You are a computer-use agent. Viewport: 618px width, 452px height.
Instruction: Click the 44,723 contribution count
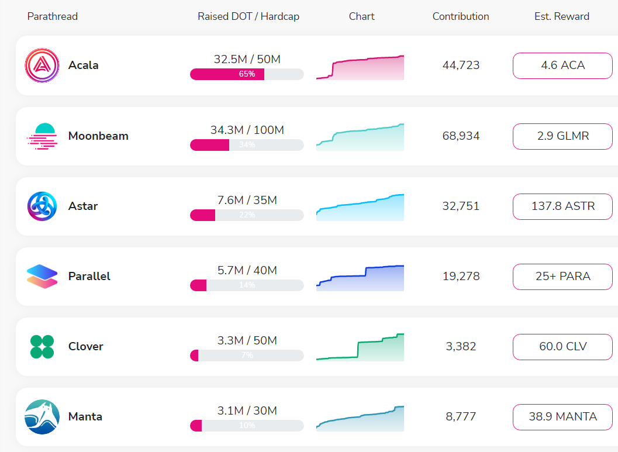461,65
